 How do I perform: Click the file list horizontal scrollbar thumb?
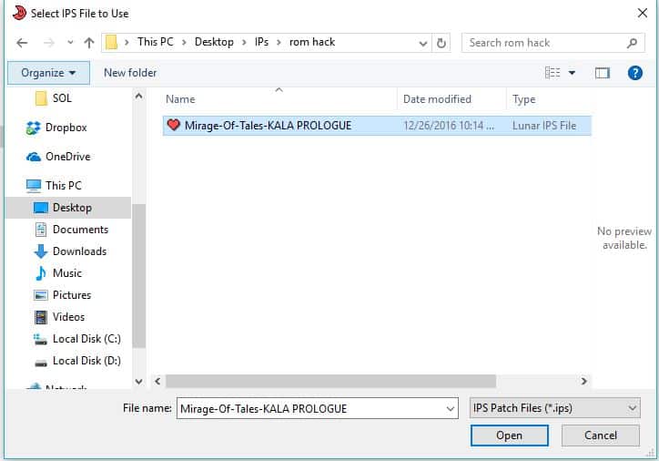330,381
